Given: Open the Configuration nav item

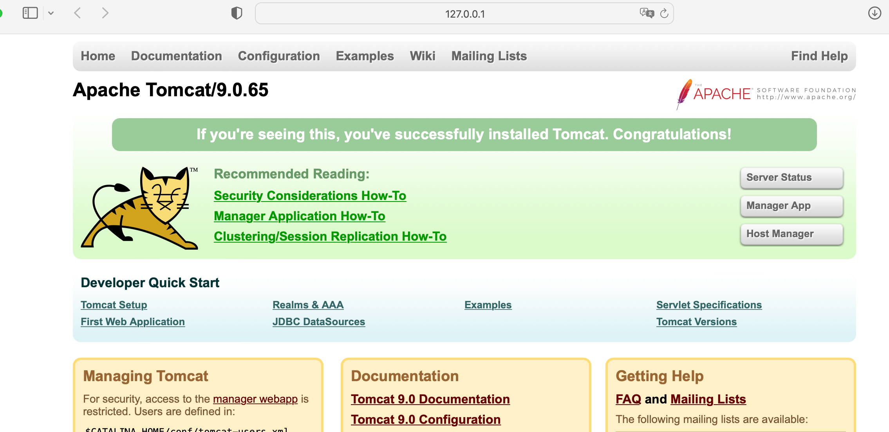Looking at the screenshot, I should pos(279,56).
